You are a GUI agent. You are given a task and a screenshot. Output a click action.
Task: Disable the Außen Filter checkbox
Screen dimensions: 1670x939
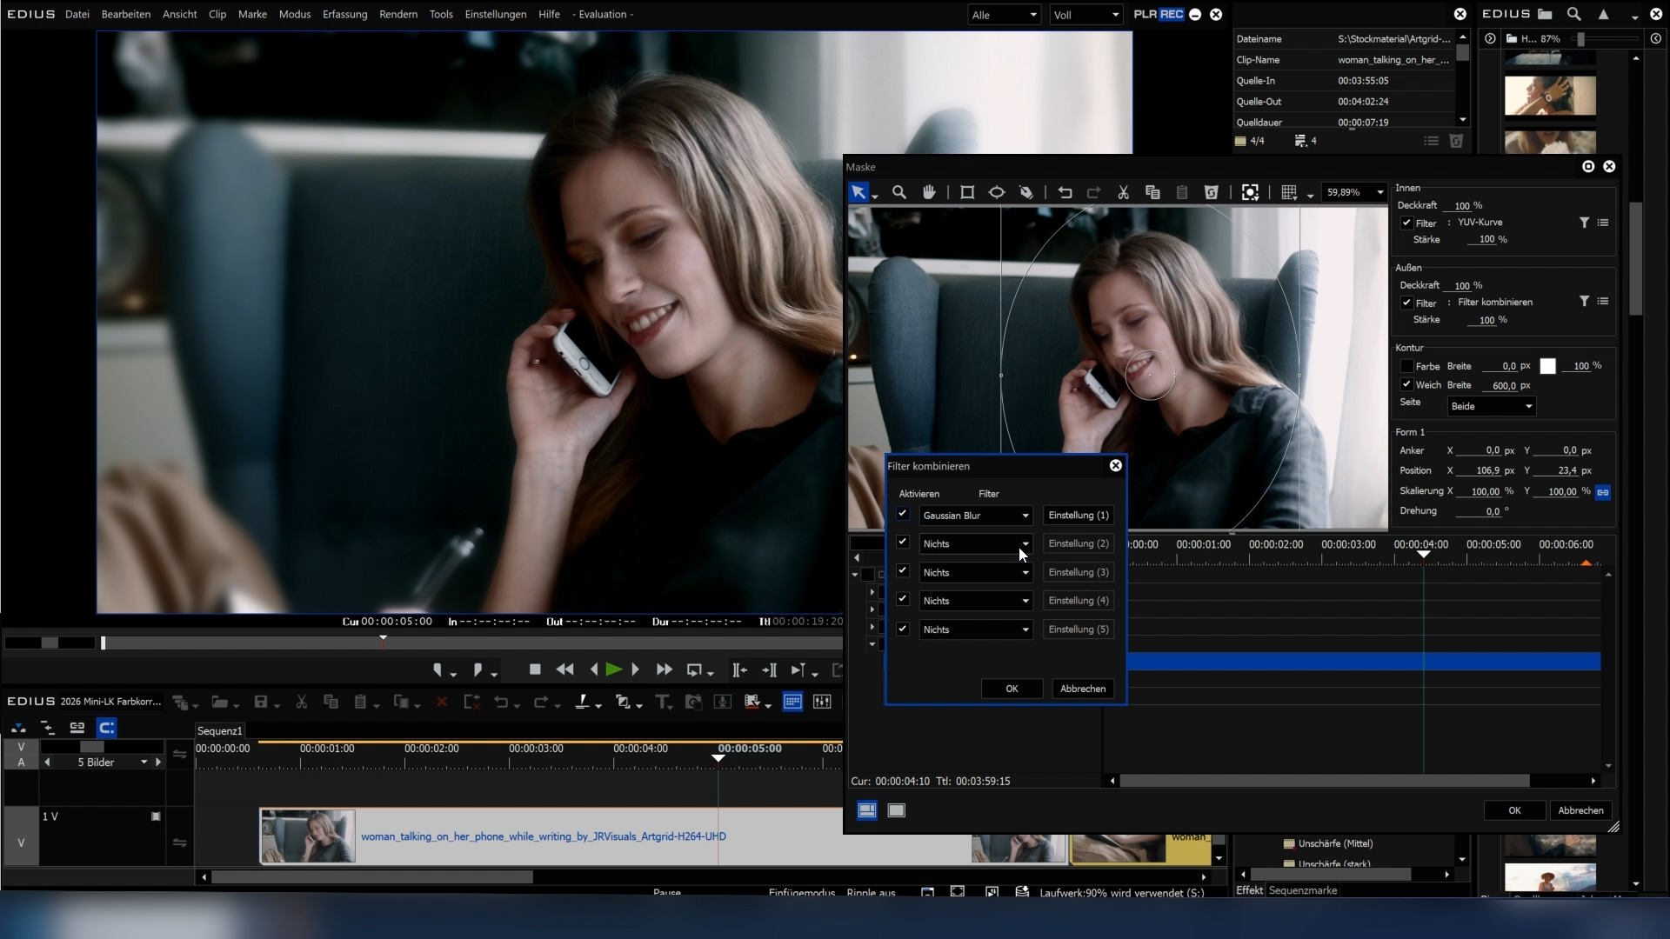tap(1406, 303)
